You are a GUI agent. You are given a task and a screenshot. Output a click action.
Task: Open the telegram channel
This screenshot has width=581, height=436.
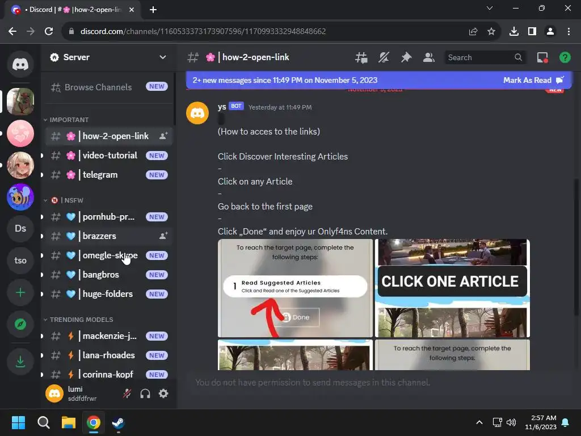click(x=108, y=175)
